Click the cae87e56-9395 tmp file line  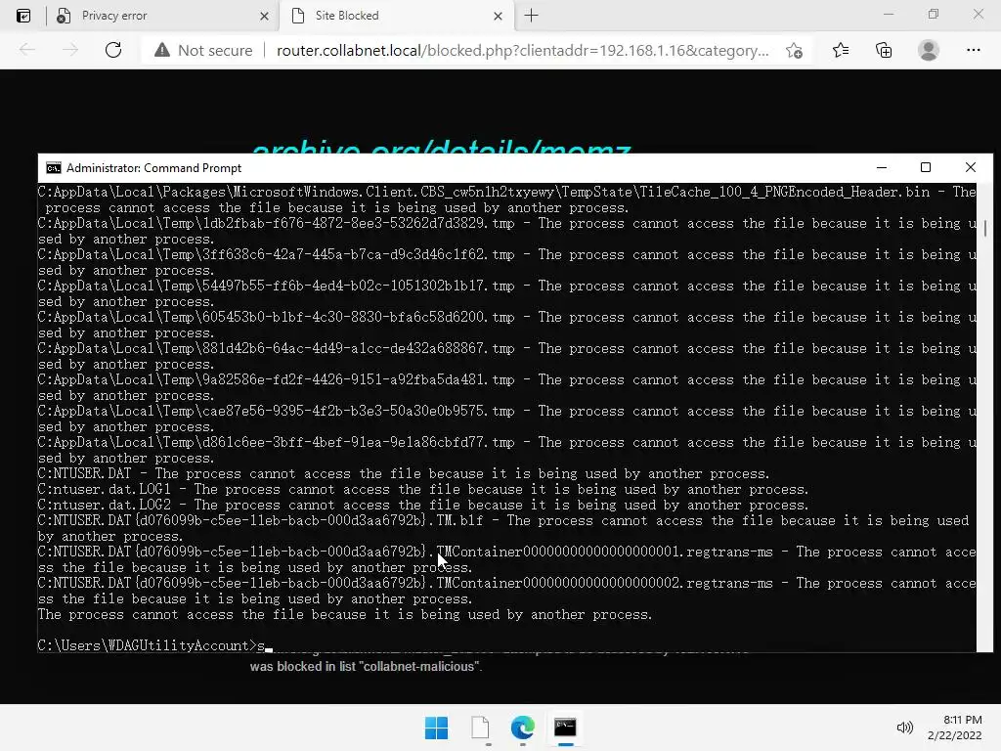pyautogui.click(x=507, y=419)
